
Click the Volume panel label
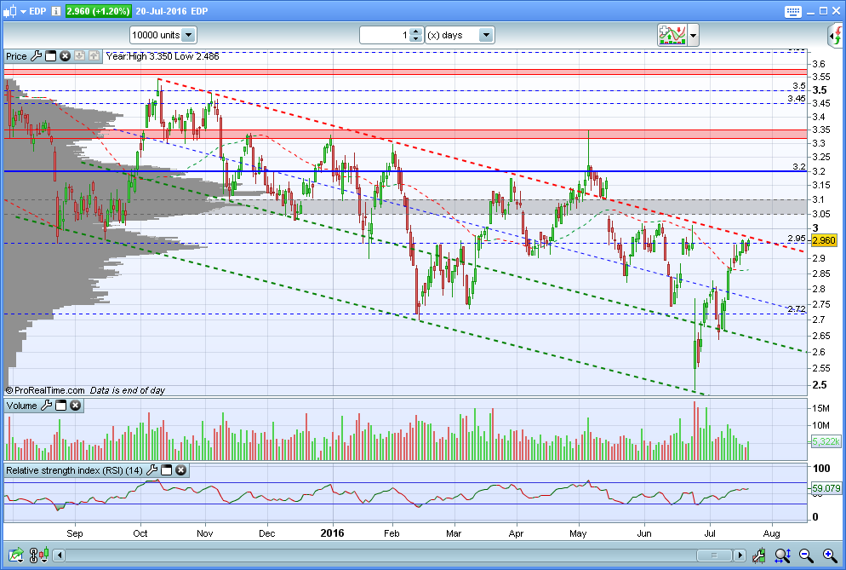tap(21, 406)
